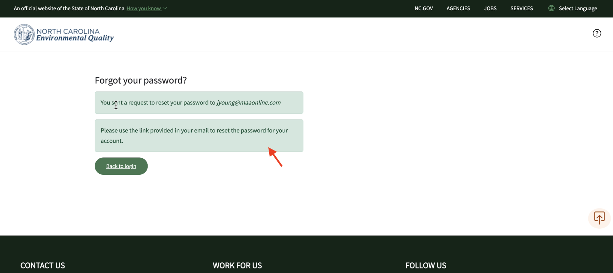Click the jyoung@maaonline.com email address
The height and width of the screenshot is (273, 613).
248,103
